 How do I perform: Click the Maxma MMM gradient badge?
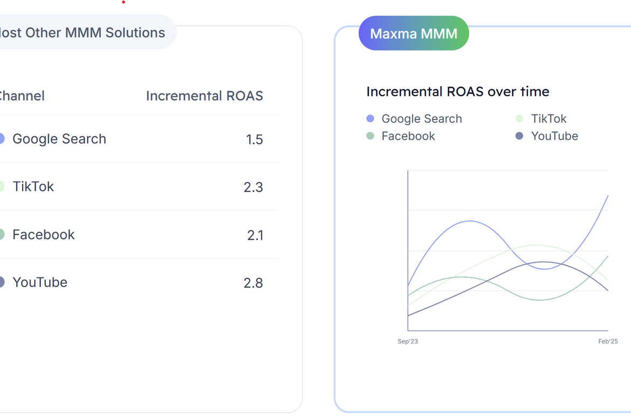pos(414,33)
